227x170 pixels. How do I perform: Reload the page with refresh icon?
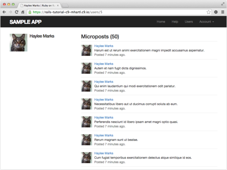coord(17,12)
